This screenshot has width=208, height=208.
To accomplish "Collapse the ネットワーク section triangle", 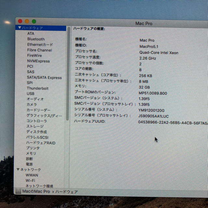I will 18,169.
